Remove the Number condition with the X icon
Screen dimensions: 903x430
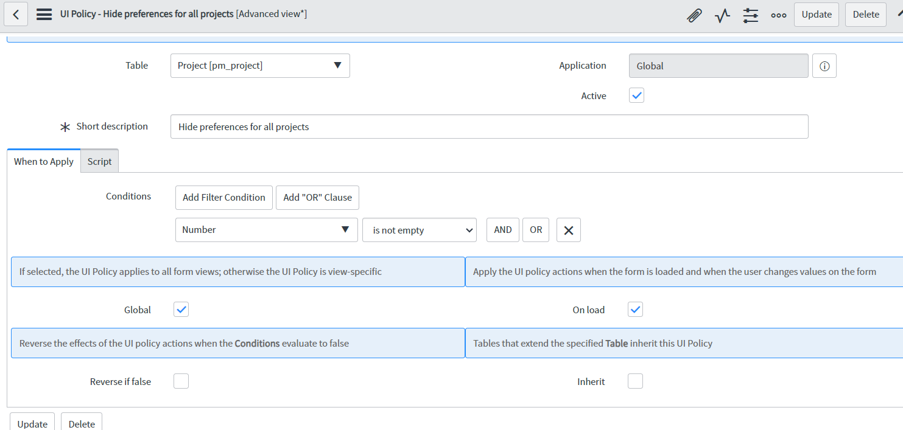click(568, 229)
